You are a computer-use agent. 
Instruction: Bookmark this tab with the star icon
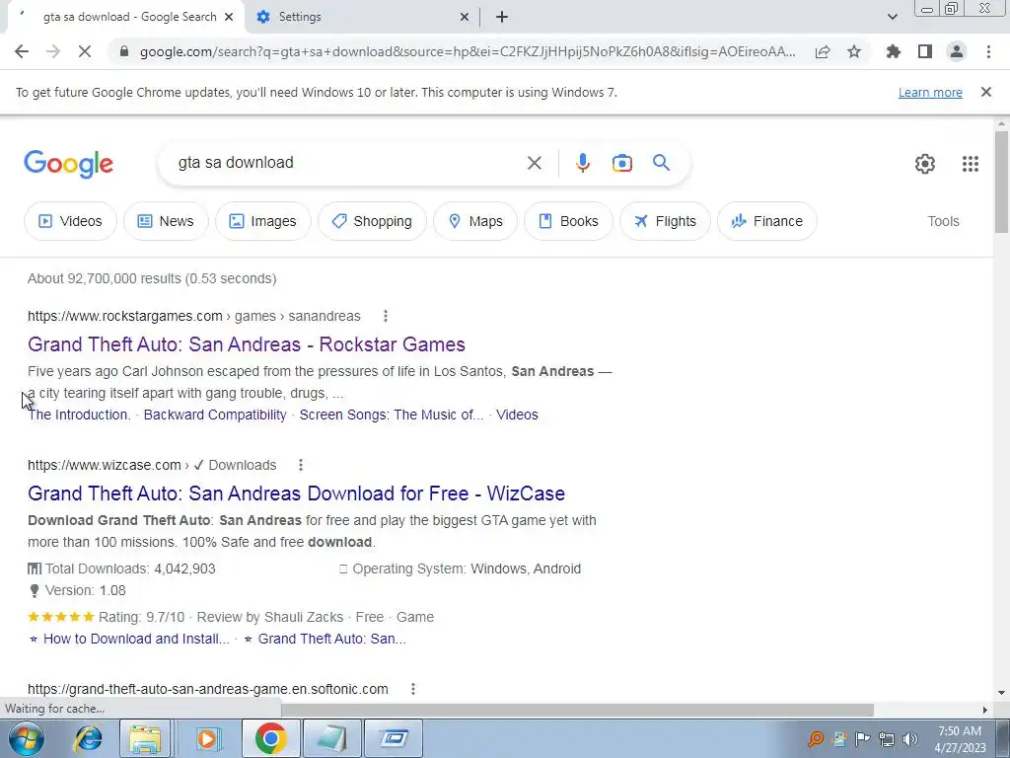point(854,51)
